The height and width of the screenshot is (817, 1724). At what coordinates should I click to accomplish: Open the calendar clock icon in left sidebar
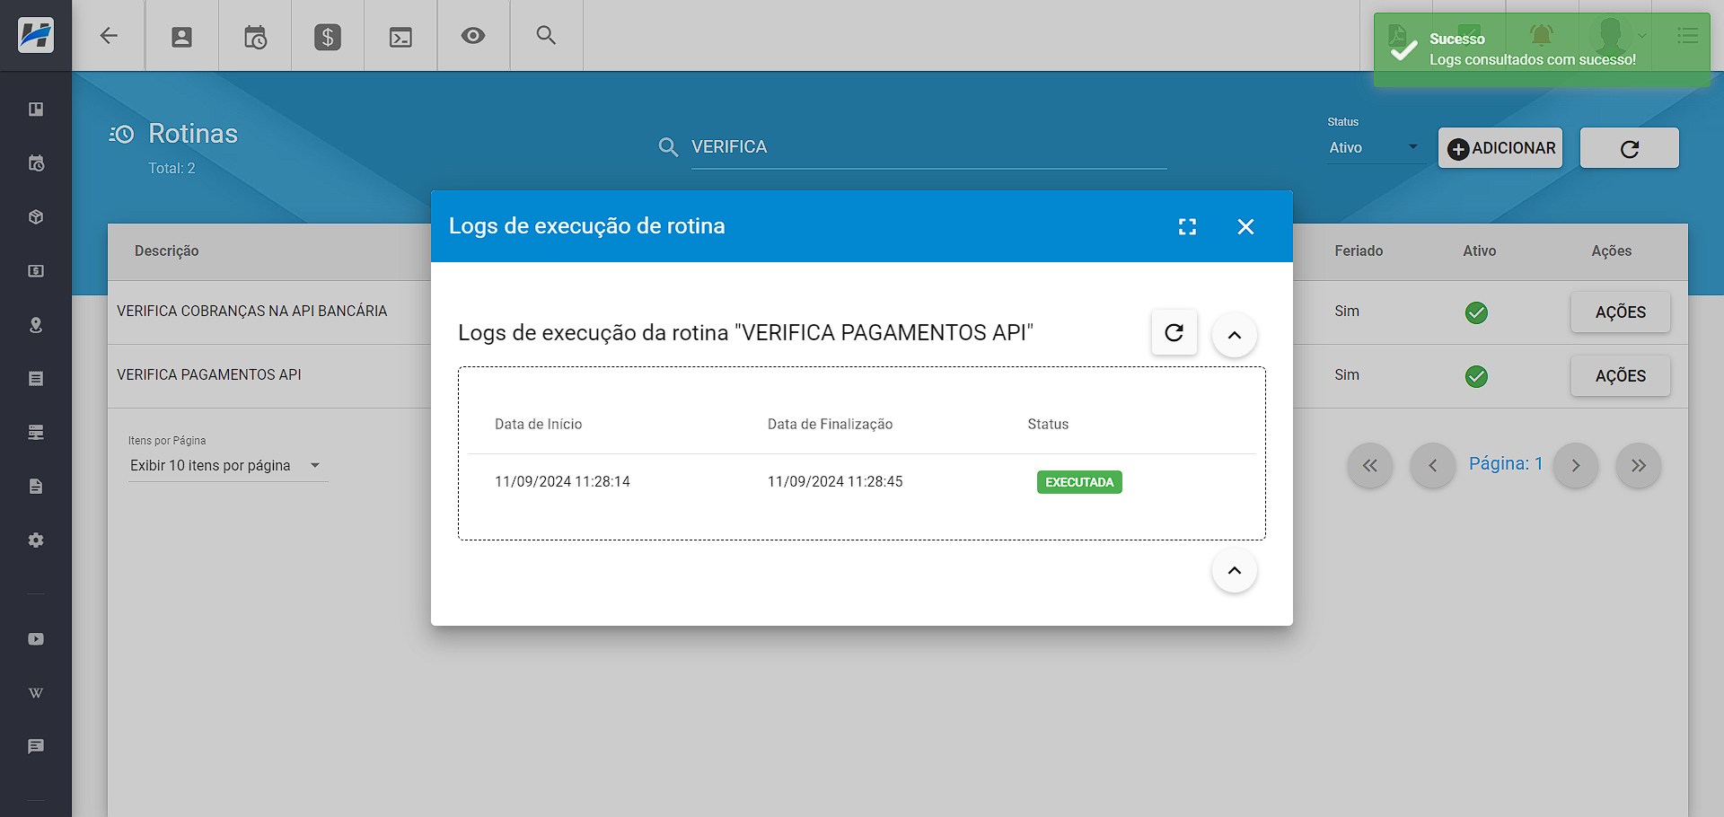36,163
